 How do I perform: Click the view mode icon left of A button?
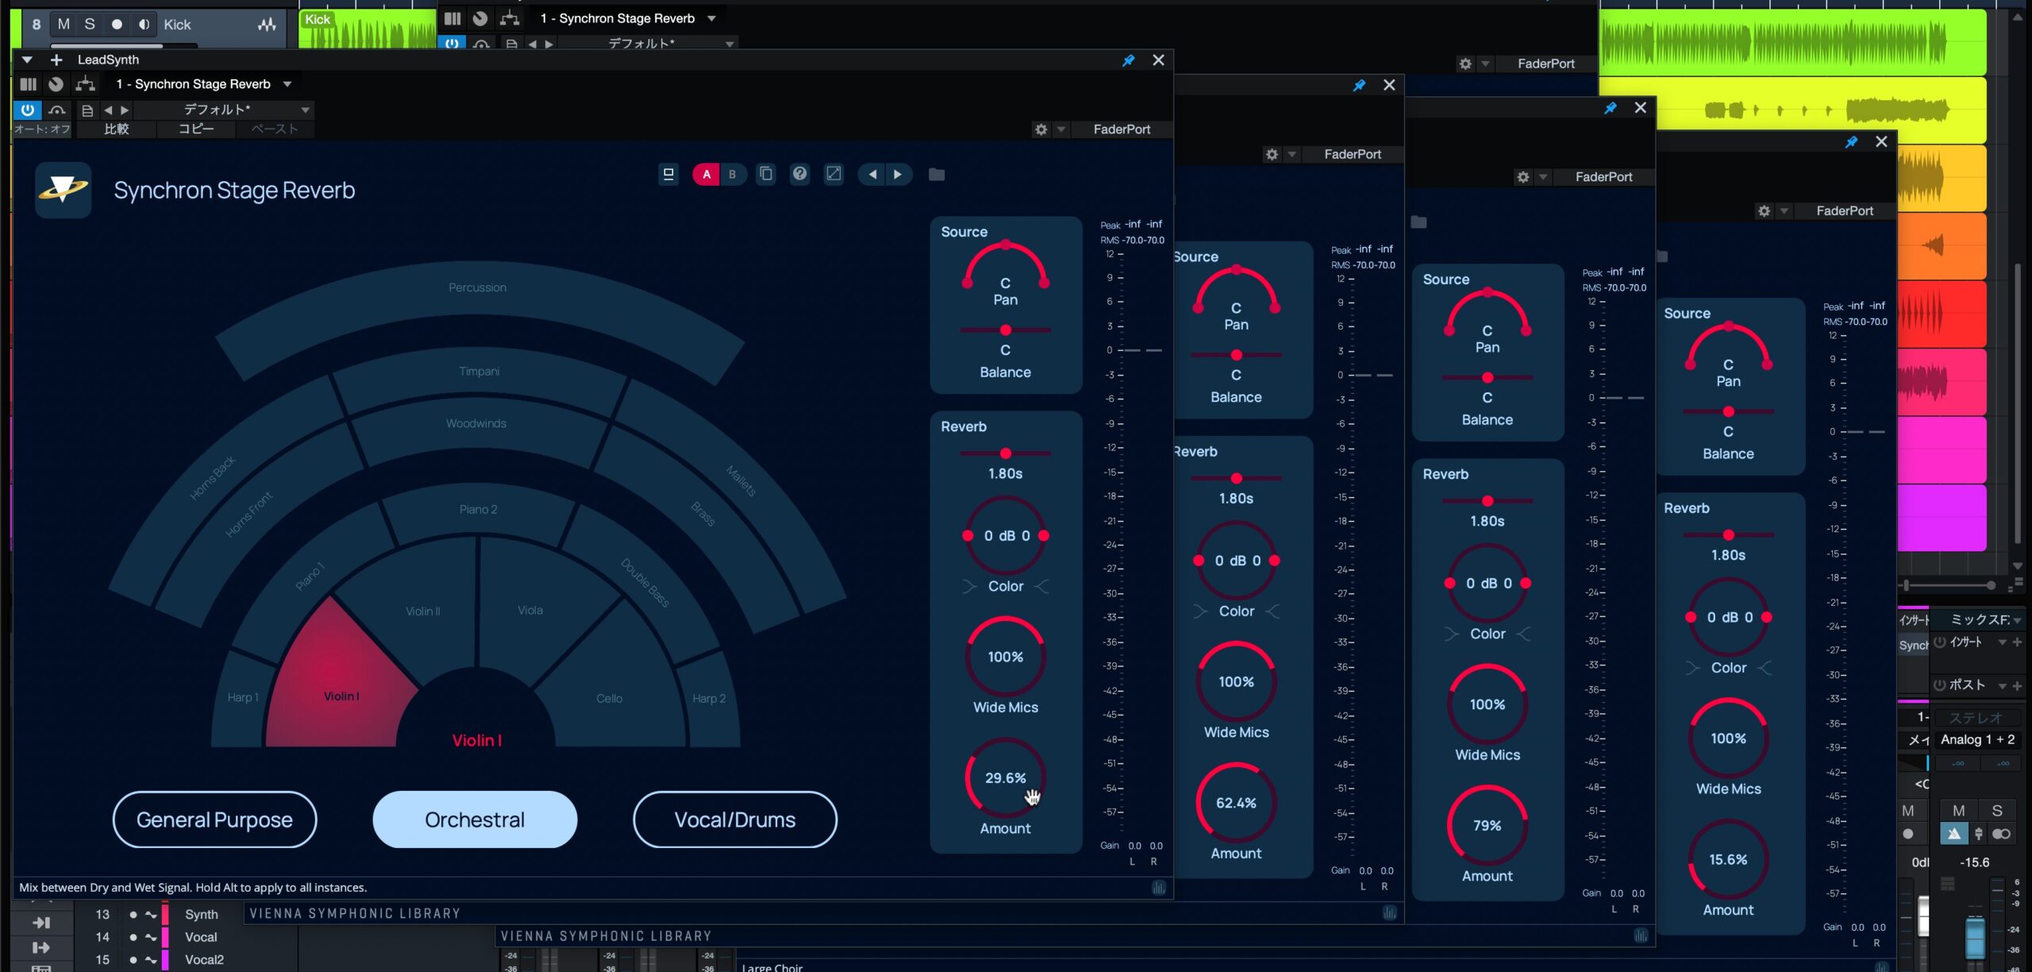click(668, 174)
